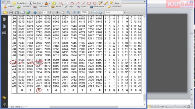This screenshot has width=195, height=109.
Task: Close the floating comment toolbar
Action: pos(144,2)
